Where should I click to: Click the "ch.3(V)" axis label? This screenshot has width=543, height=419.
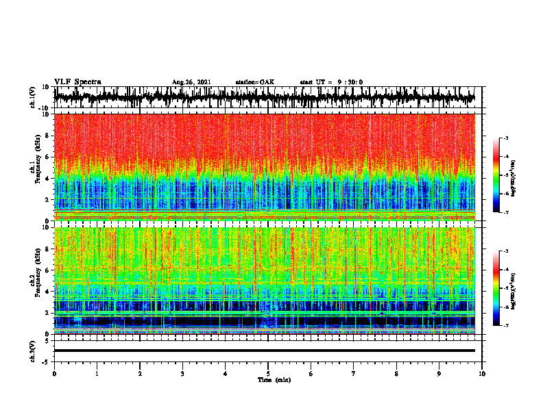tap(32, 351)
